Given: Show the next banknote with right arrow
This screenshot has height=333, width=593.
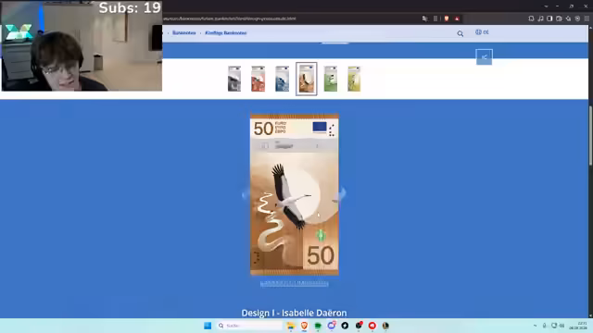Looking at the screenshot, I should click(342, 194).
